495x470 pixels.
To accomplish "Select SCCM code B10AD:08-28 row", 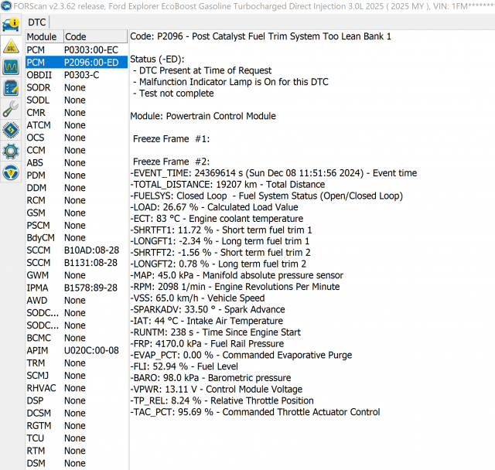I will click(77, 250).
